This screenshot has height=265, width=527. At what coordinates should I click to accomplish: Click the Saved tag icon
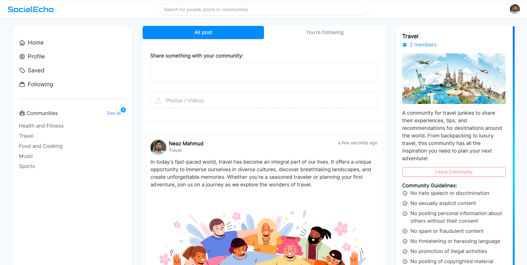coord(22,70)
